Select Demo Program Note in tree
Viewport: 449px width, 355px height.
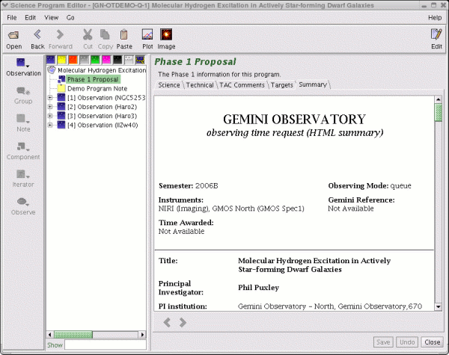[97, 88]
